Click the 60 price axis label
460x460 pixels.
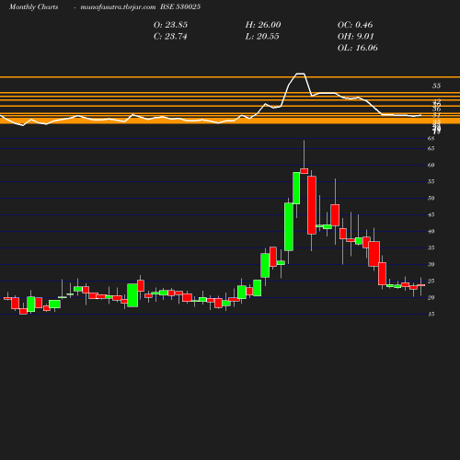pyautogui.click(x=431, y=165)
